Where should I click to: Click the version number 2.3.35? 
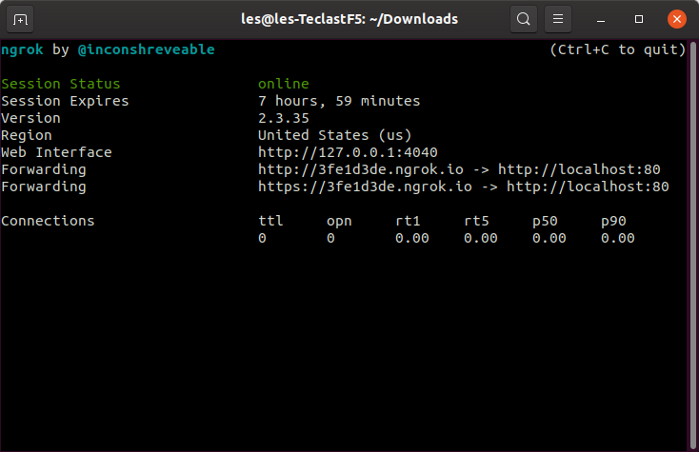[x=284, y=118]
